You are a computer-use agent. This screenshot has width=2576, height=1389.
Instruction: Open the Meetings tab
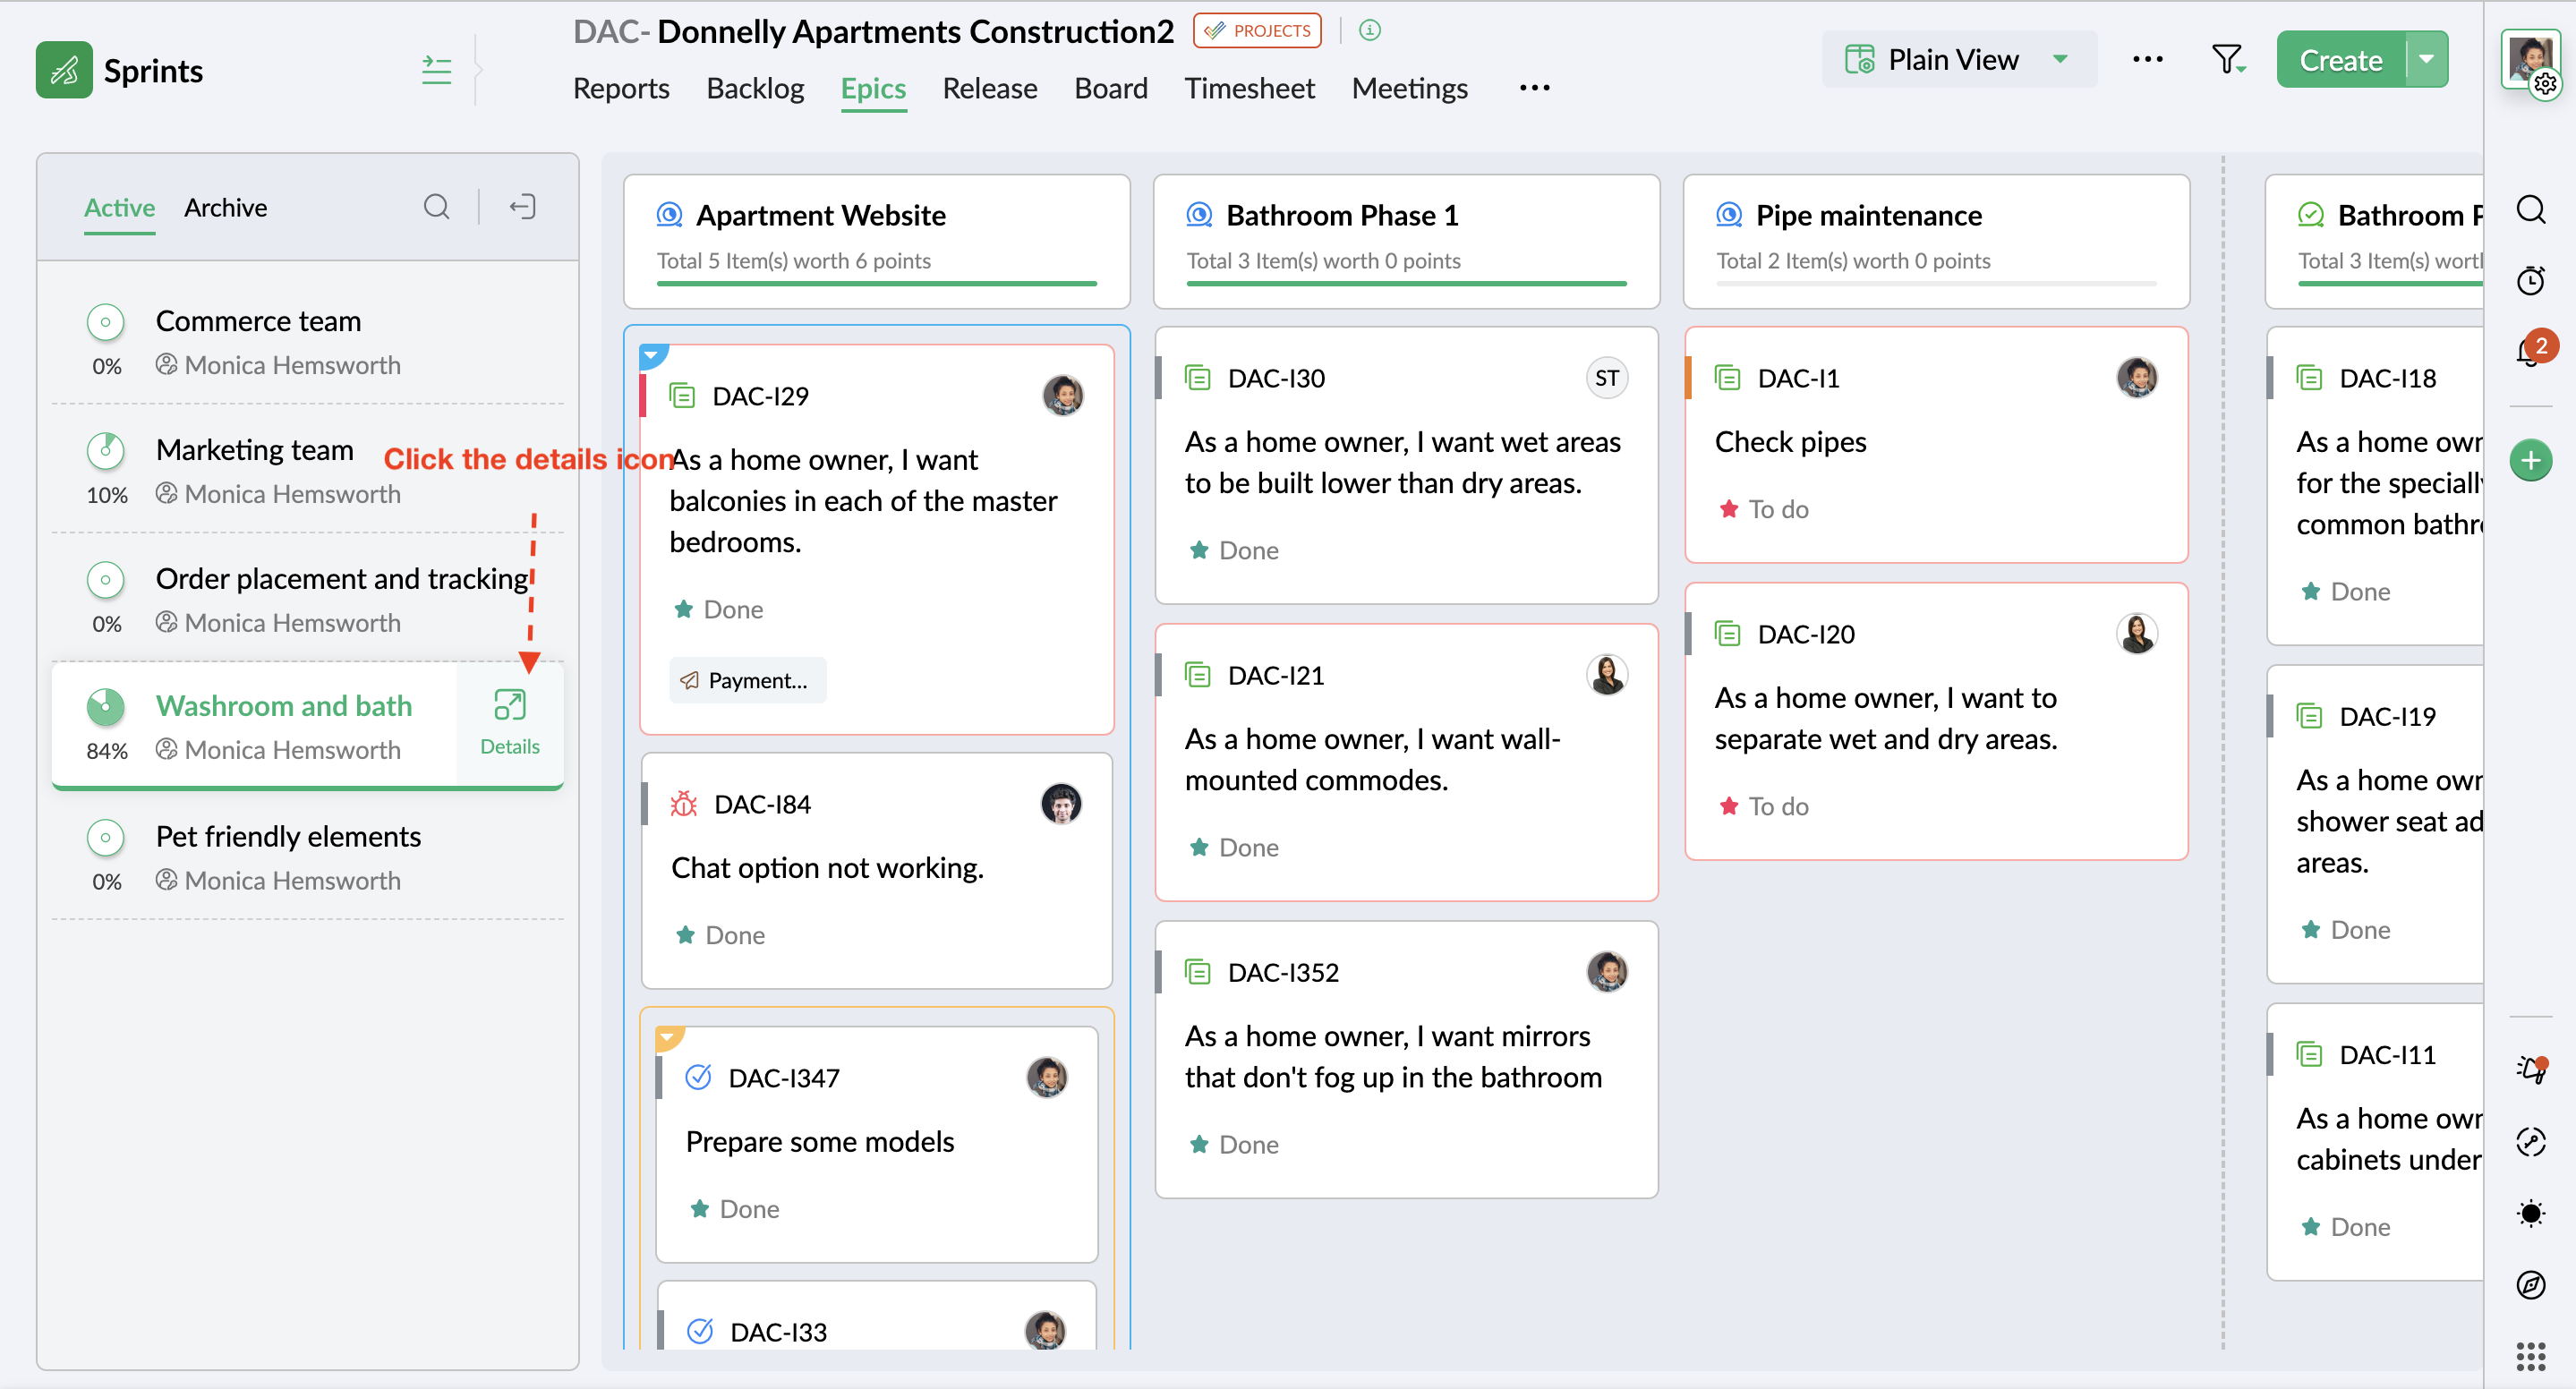[1410, 88]
